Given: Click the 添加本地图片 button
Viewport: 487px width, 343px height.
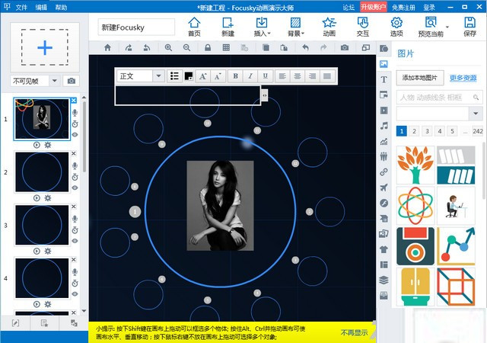Looking at the screenshot, I should [422, 78].
